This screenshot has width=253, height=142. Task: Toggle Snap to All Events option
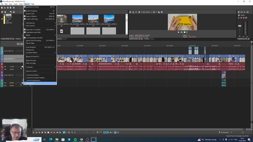(40, 19)
